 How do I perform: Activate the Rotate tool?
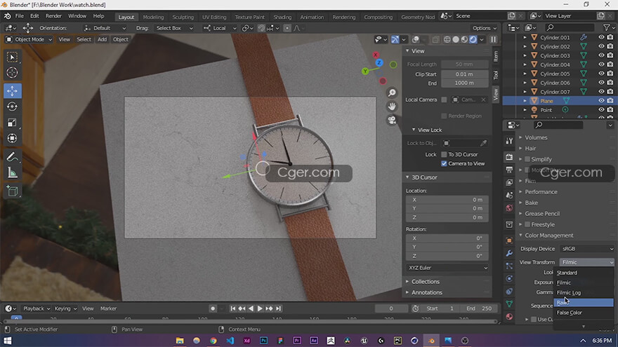(12, 107)
